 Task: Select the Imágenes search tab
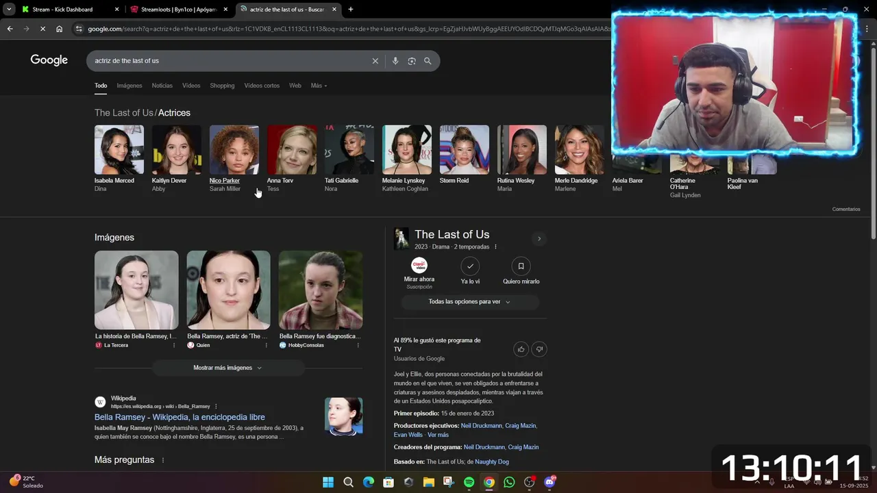pos(129,86)
